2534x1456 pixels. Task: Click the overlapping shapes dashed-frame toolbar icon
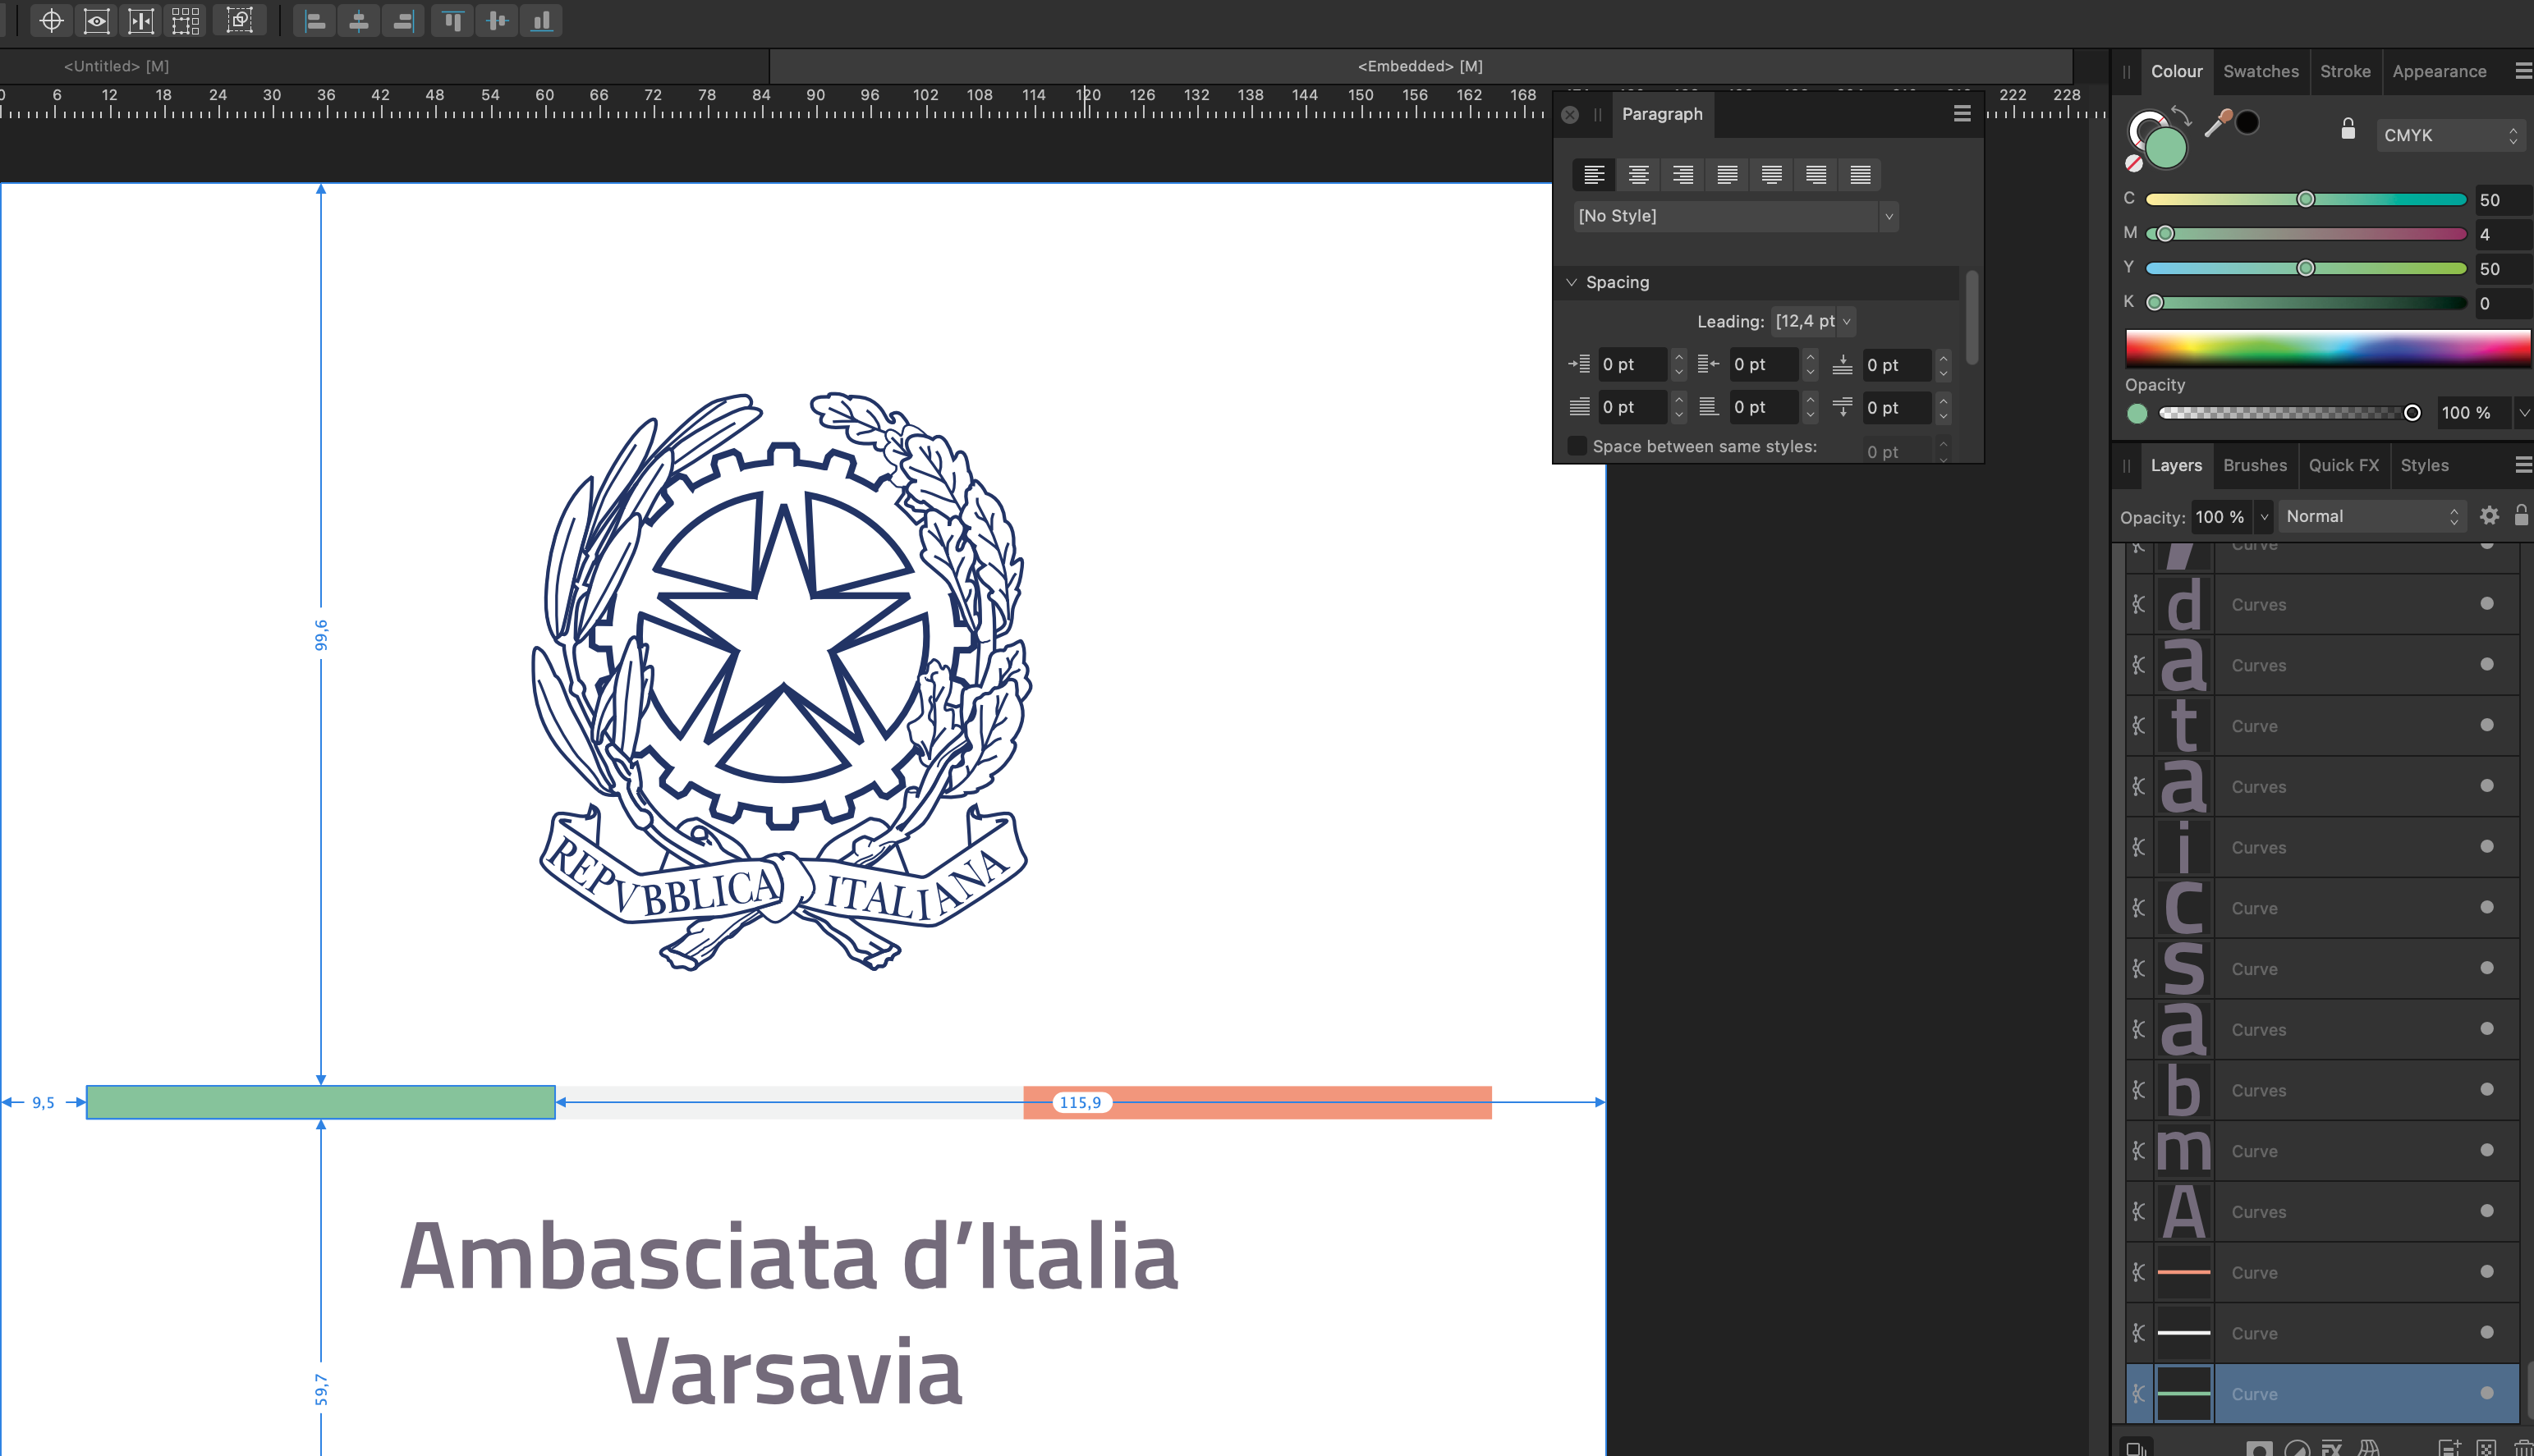pyautogui.click(x=240, y=21)
